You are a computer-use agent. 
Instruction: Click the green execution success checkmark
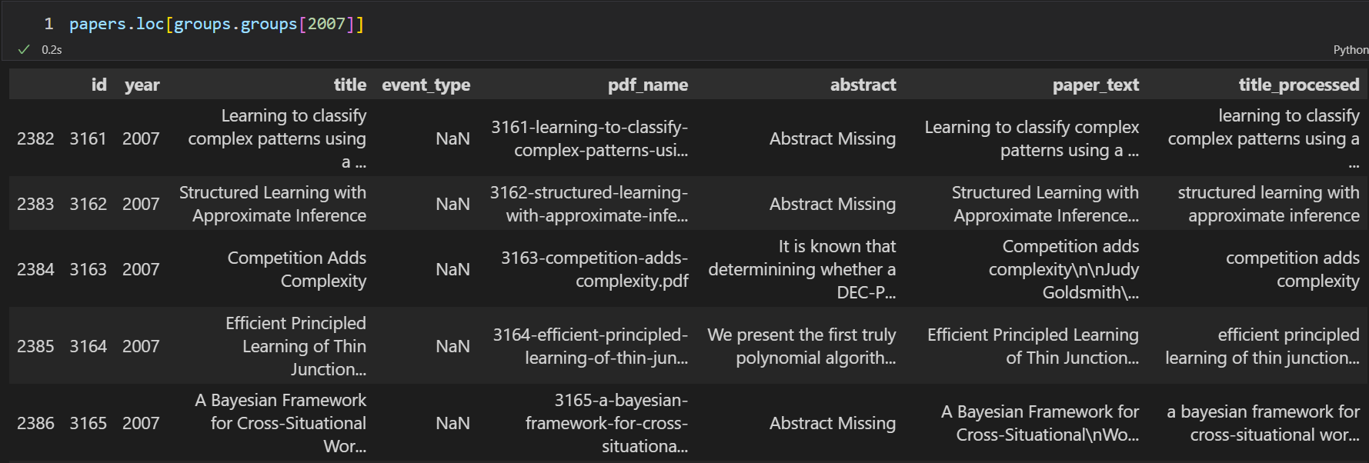coord(24,49)
